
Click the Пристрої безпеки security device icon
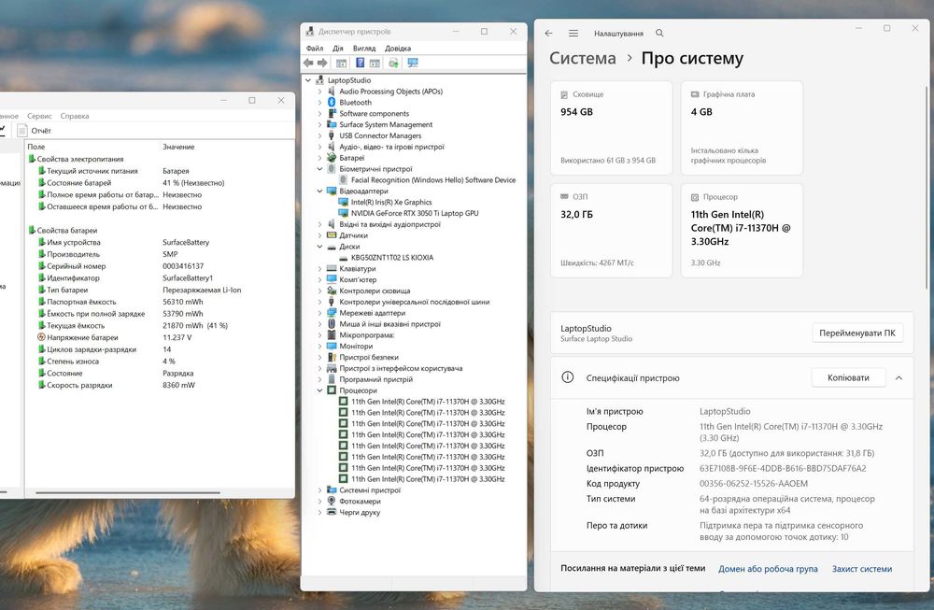332,357
